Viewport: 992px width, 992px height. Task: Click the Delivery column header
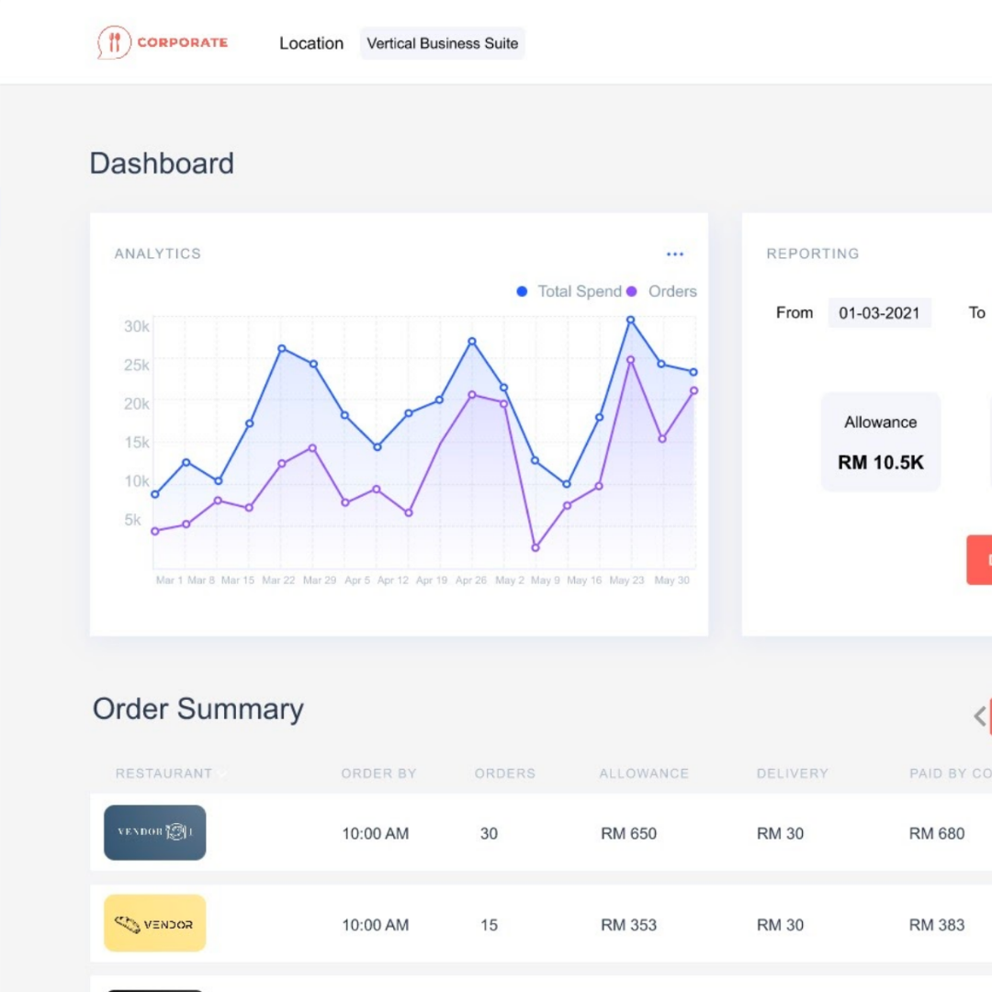pos(792,773)
